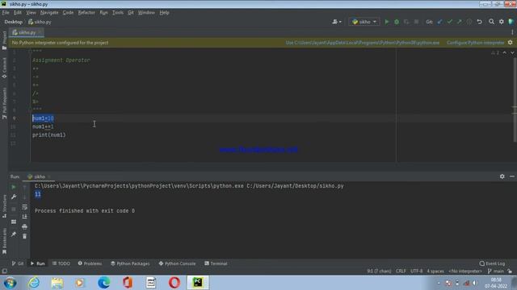Change indent setting 4 spaces
Image resolution: width=517 pixels, height=290 pixels.
[435, 271]
